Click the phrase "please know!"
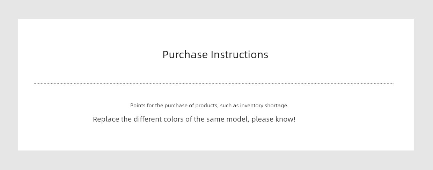Image resolution: width=433 pixels, height=170 pixels. tap(273, 119)
